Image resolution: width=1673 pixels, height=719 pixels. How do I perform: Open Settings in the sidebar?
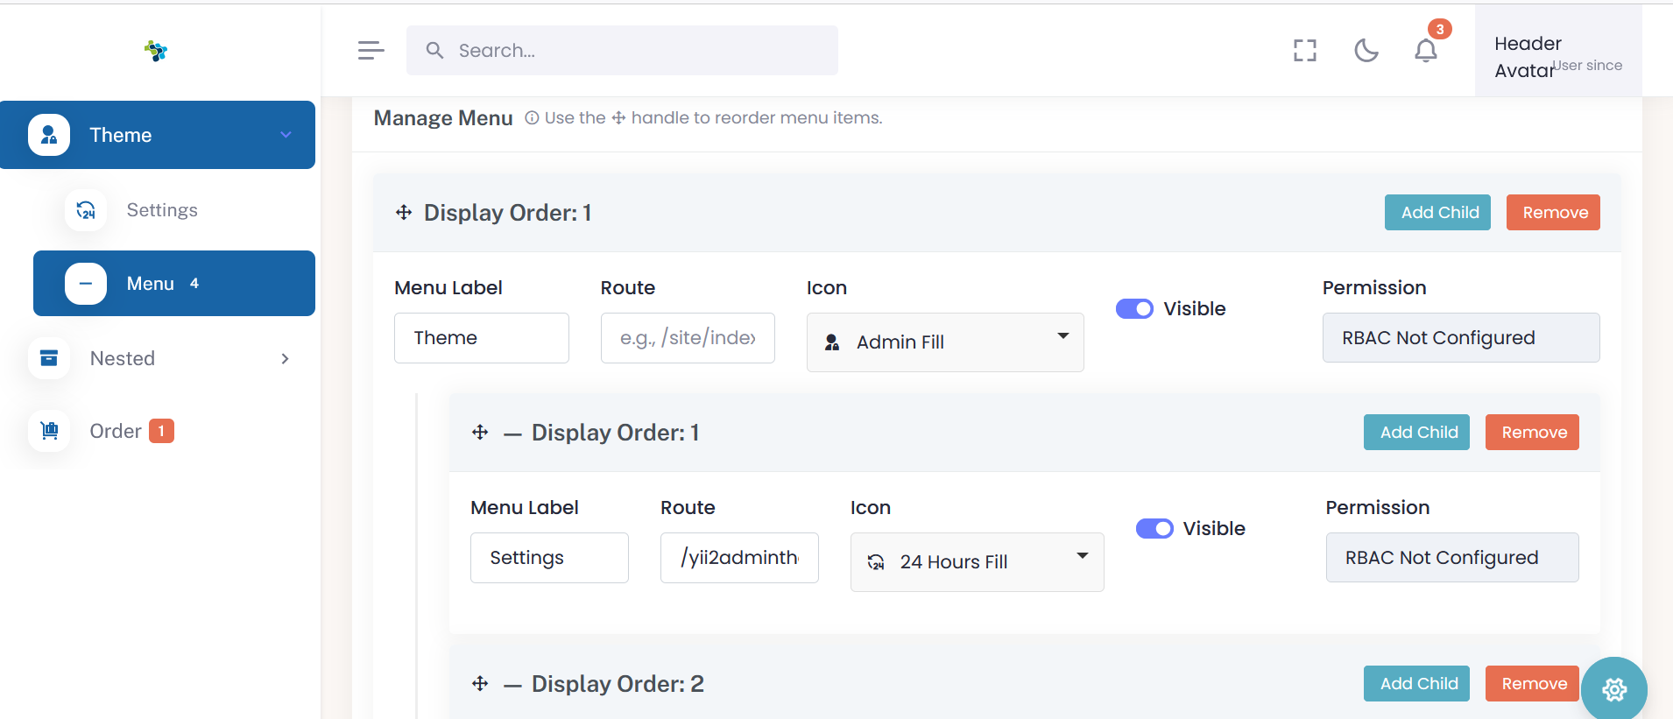[161, 210]
